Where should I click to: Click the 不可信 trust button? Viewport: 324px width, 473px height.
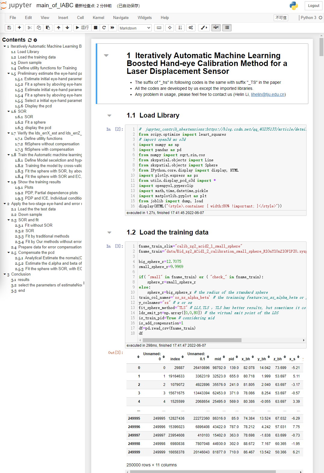click(281, 18)
